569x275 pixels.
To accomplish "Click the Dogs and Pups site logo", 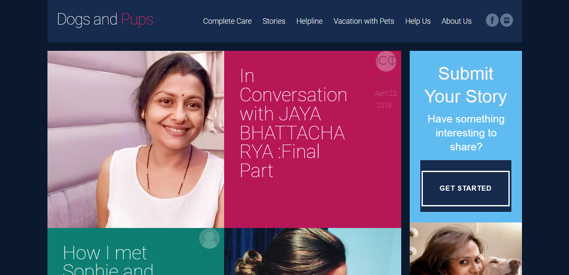I will click(105, 20).
